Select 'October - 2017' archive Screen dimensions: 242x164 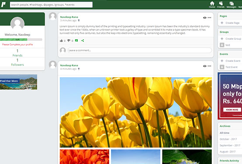pos(228,139)
